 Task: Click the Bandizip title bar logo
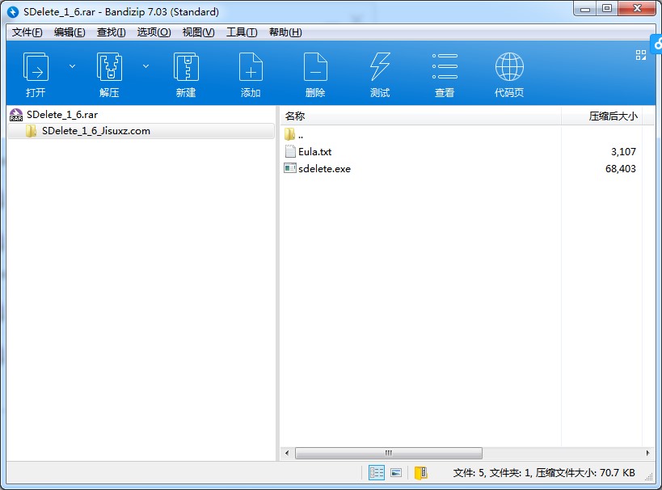13,12
